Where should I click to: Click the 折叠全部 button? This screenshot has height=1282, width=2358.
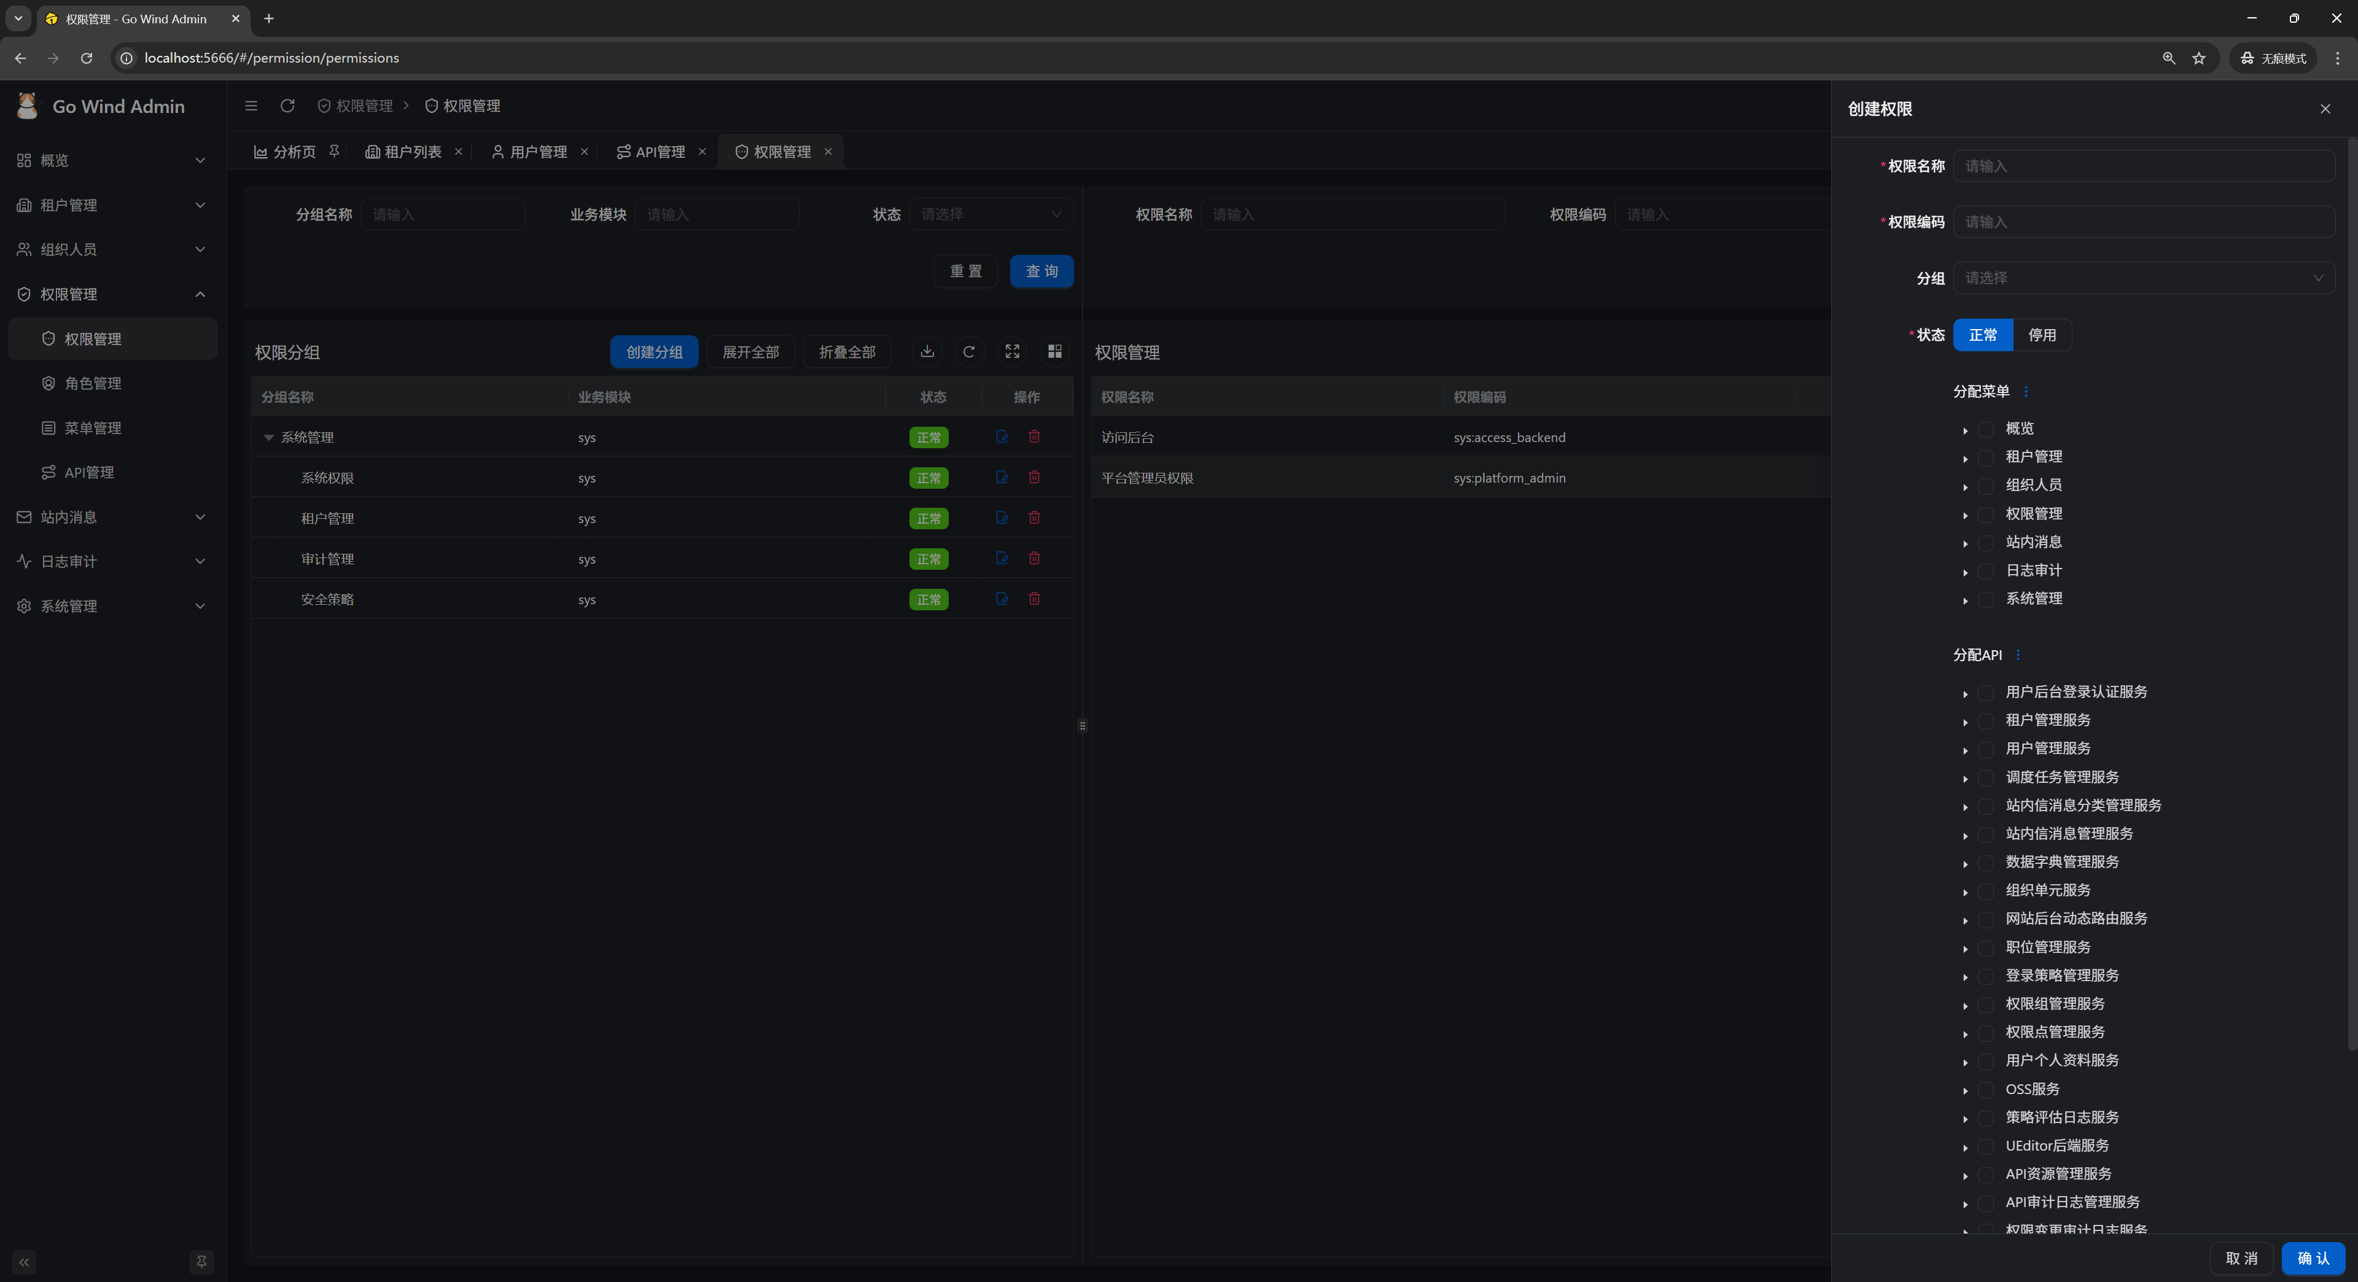847,352
